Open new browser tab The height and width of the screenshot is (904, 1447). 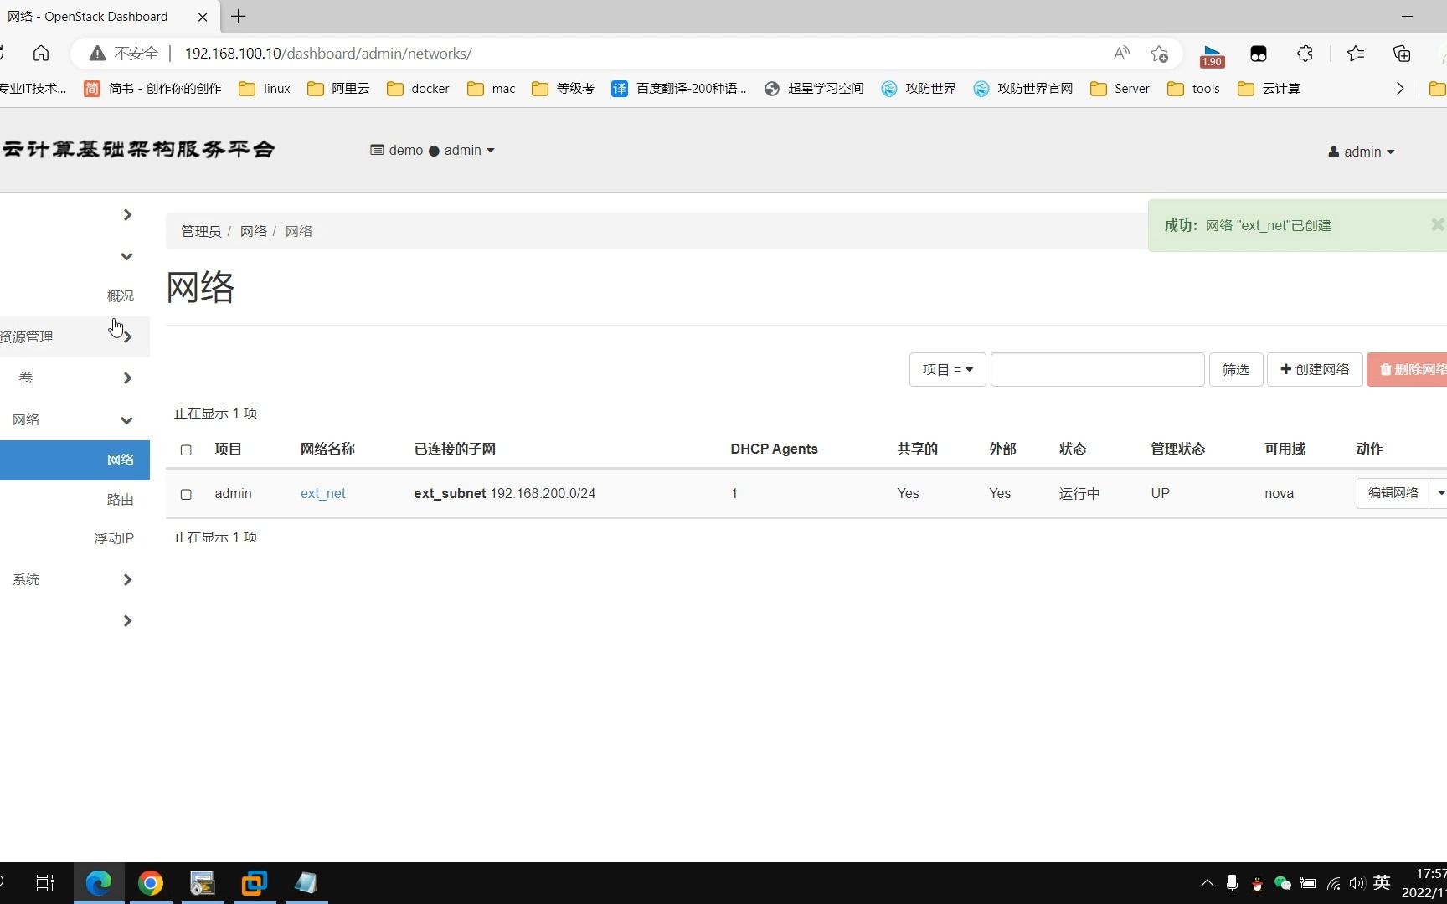coord(239,17)
